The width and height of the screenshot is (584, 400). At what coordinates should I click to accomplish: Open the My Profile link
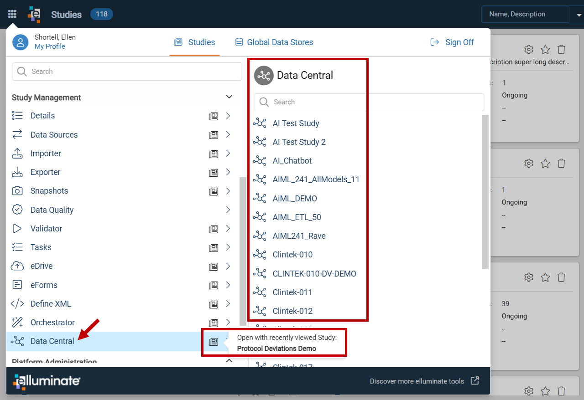tap(50, 46)
